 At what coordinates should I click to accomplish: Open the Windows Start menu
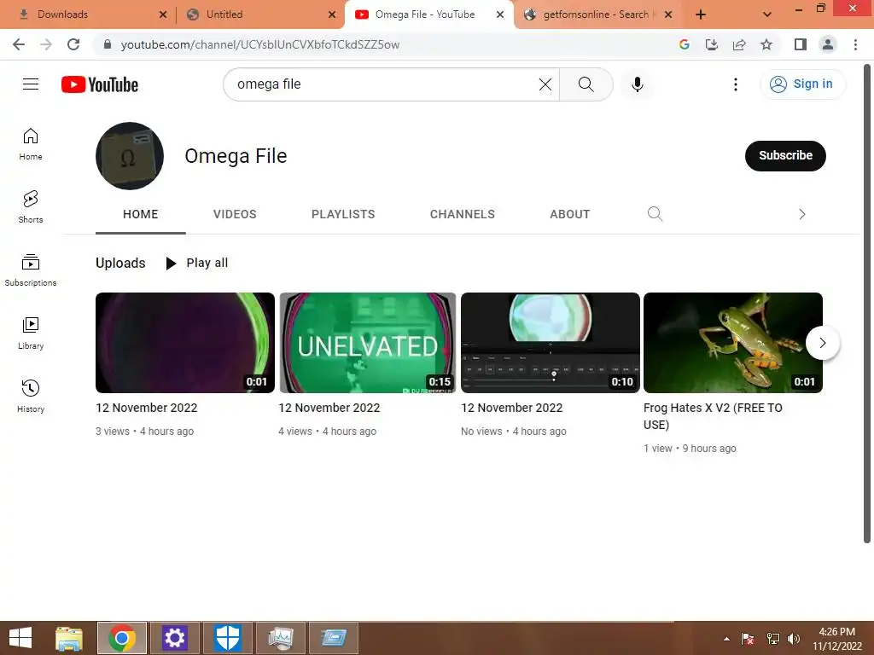(20, 638)
